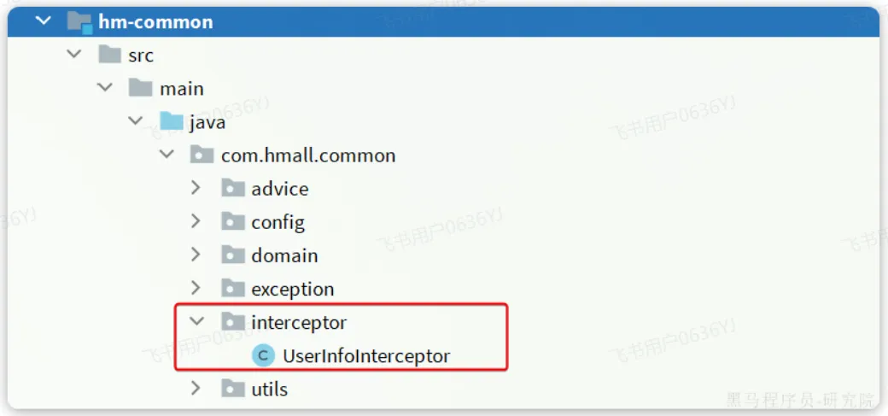Click the hm-common module folder icon
Screen dimensions: 888x416
[79, 22]
